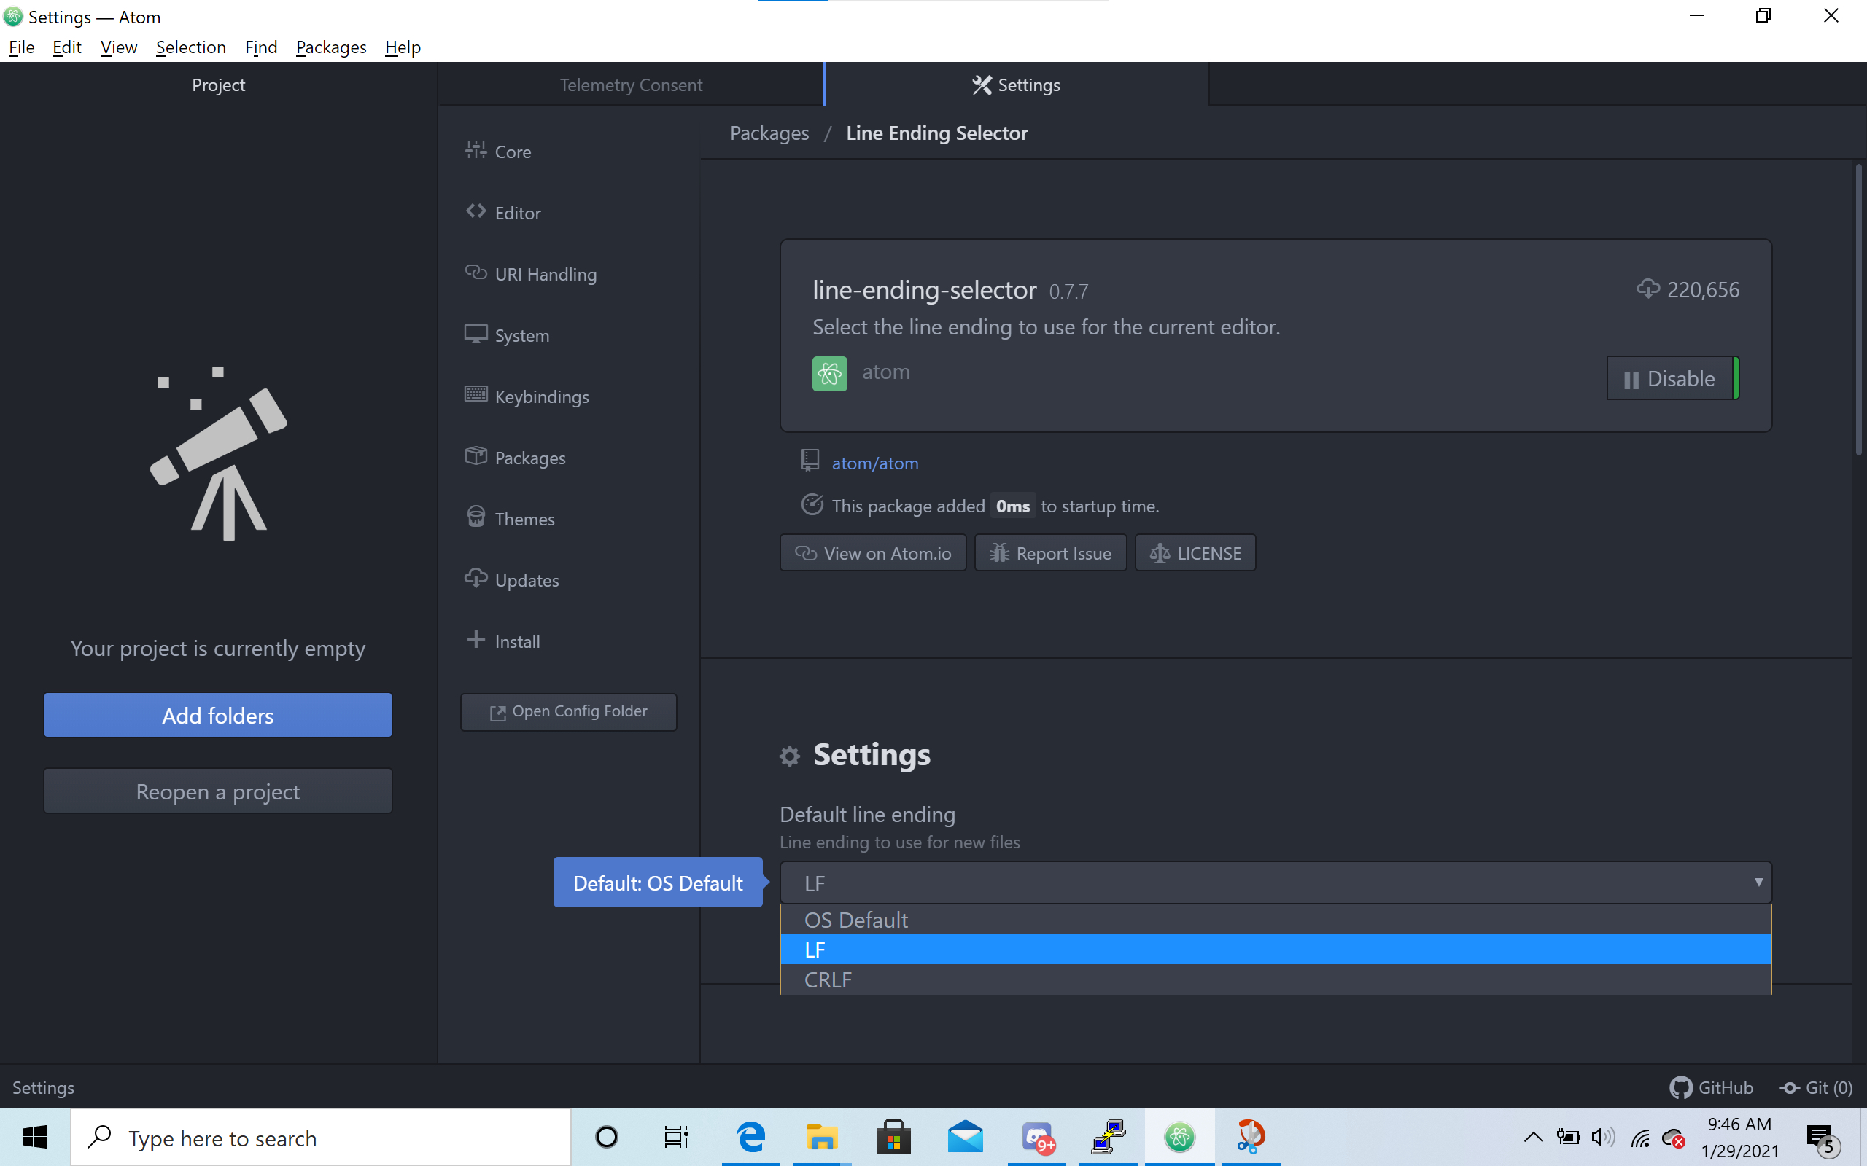The height and width of the screenshot is (1166, 1867).
Task: Switch to the Settings tab
Action: 1017,84
